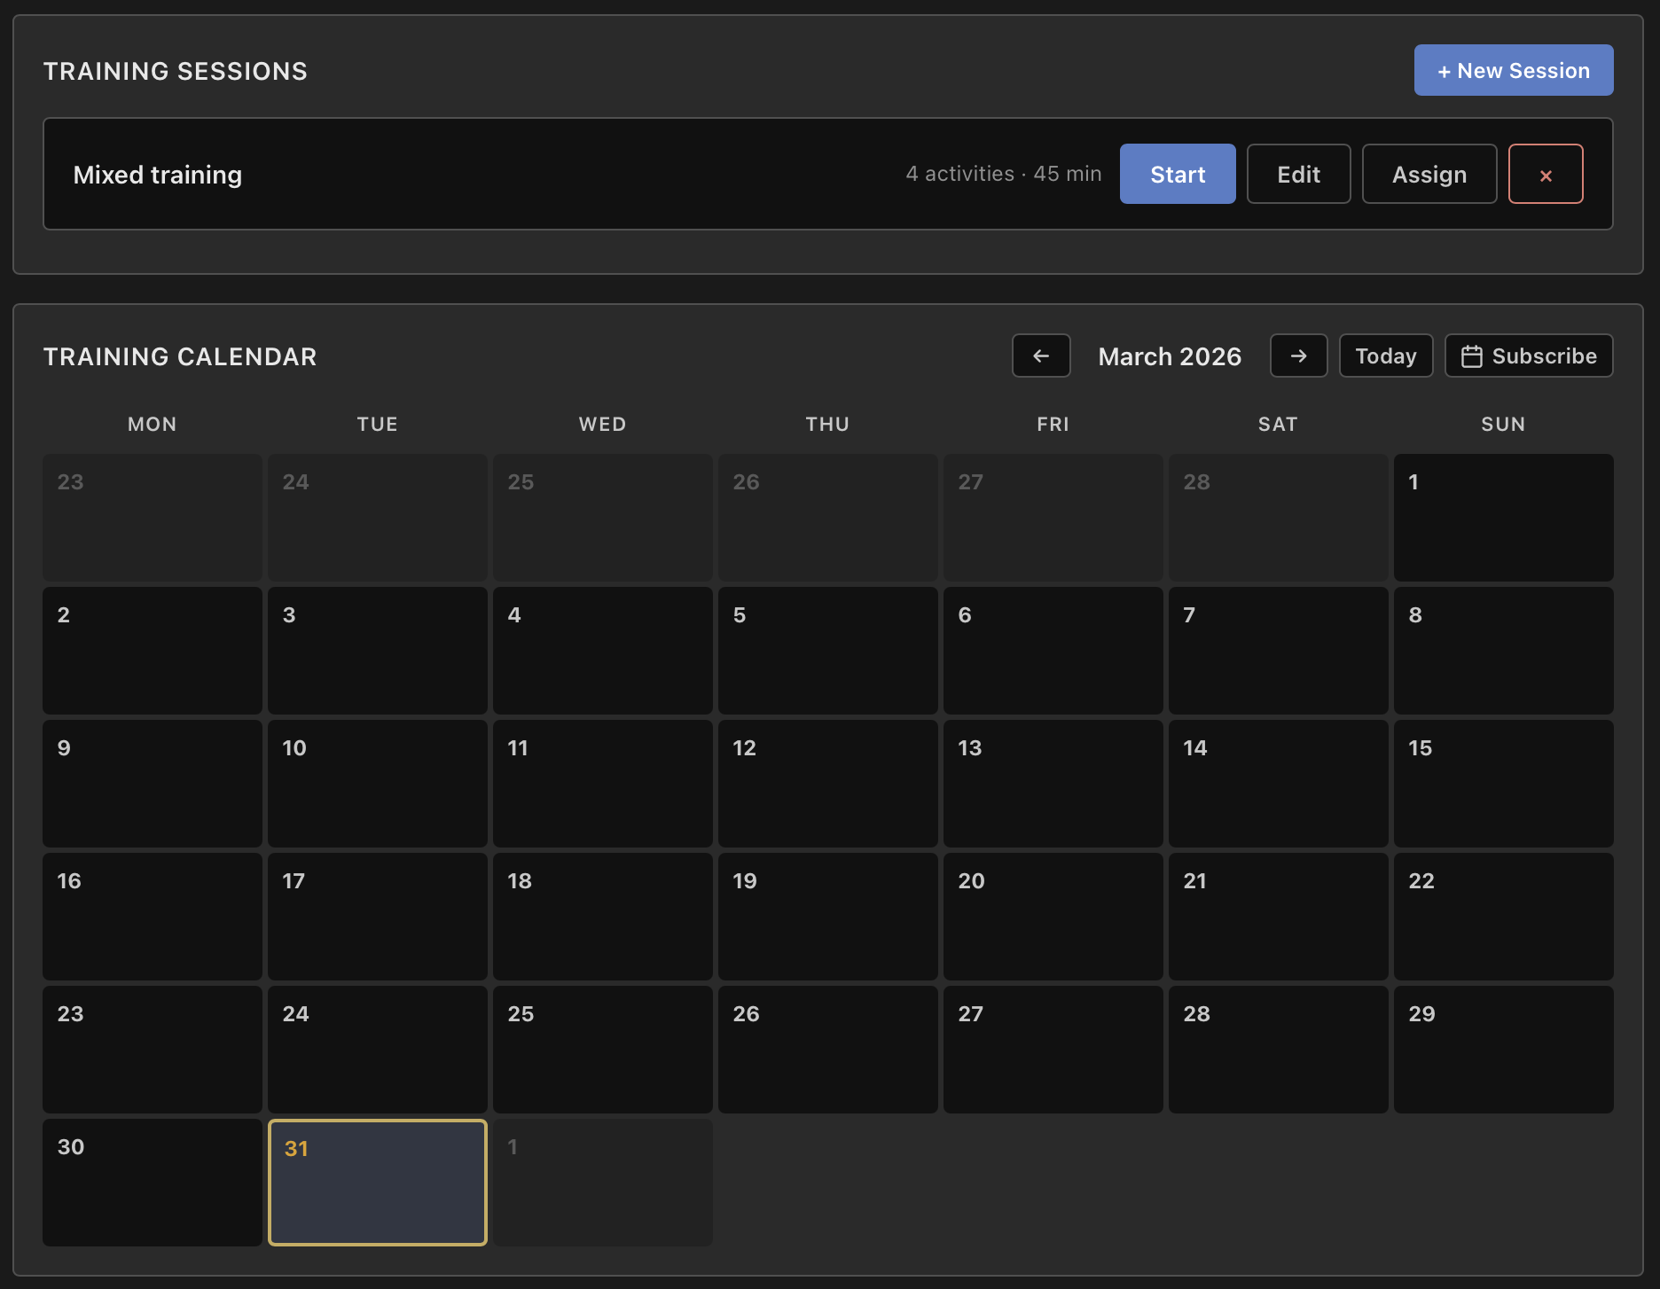Remove the Mixed training session
This screenshot has height=1289, width=1660.
(x=1546, y=174)
